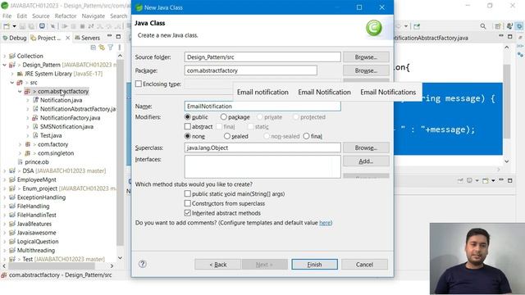Select the public modifier radio button
This screenshot has width=525, height=295.
(x=188, y=116)
